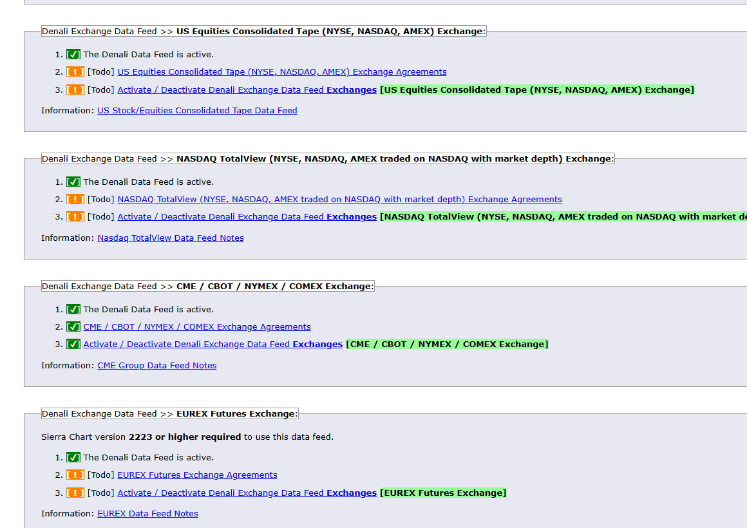Open Nasdaq TotalView Data Feed Notes link
The height and width of the screenshot is (528, 747).
click(x=171, y=238)
